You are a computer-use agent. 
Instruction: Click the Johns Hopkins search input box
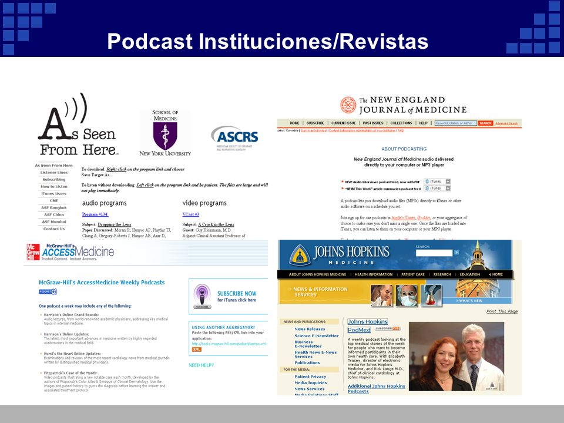pyautogui.click(x=434, y=253)
